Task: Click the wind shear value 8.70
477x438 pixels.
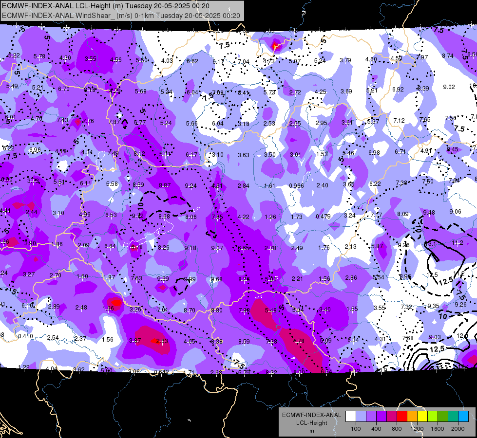Action: pyautogui.click(x=190, y=310)
